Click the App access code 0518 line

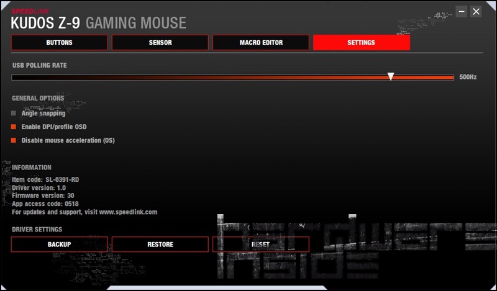[x=45, y=204]
